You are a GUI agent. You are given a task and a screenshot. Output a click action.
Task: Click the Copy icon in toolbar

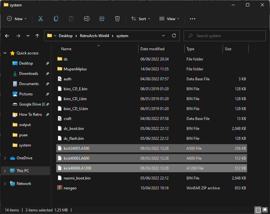[x=56, y=19]
